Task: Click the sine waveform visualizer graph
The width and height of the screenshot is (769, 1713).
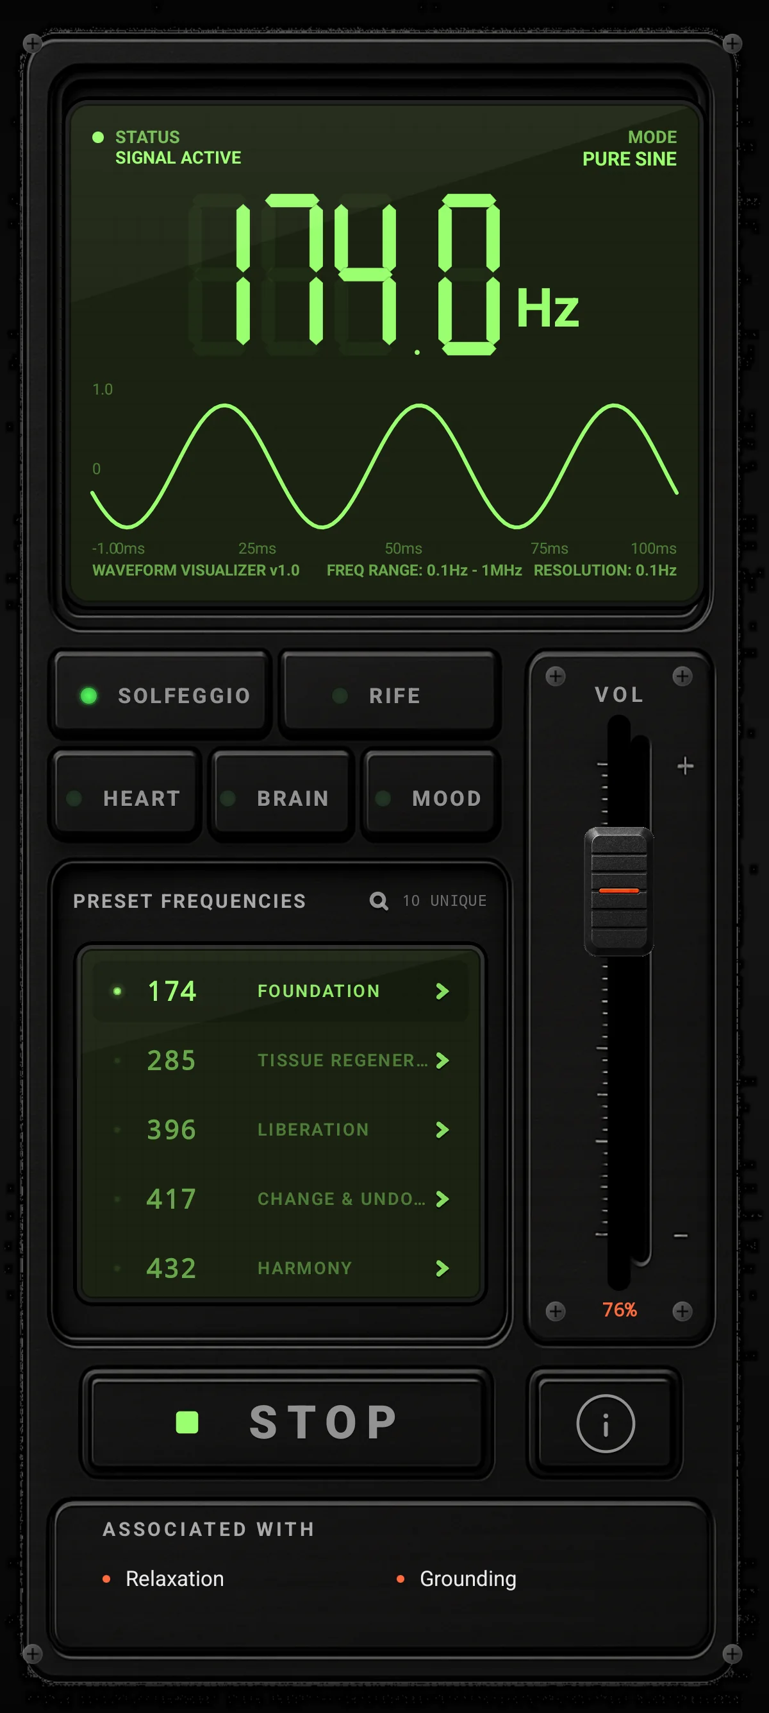Action: pyautogui.click(x=384, y=466)
